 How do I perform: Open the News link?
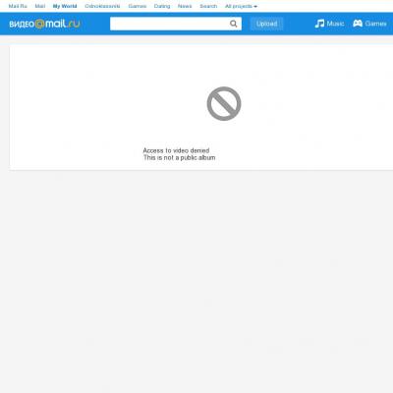click(x=185, y=6)
